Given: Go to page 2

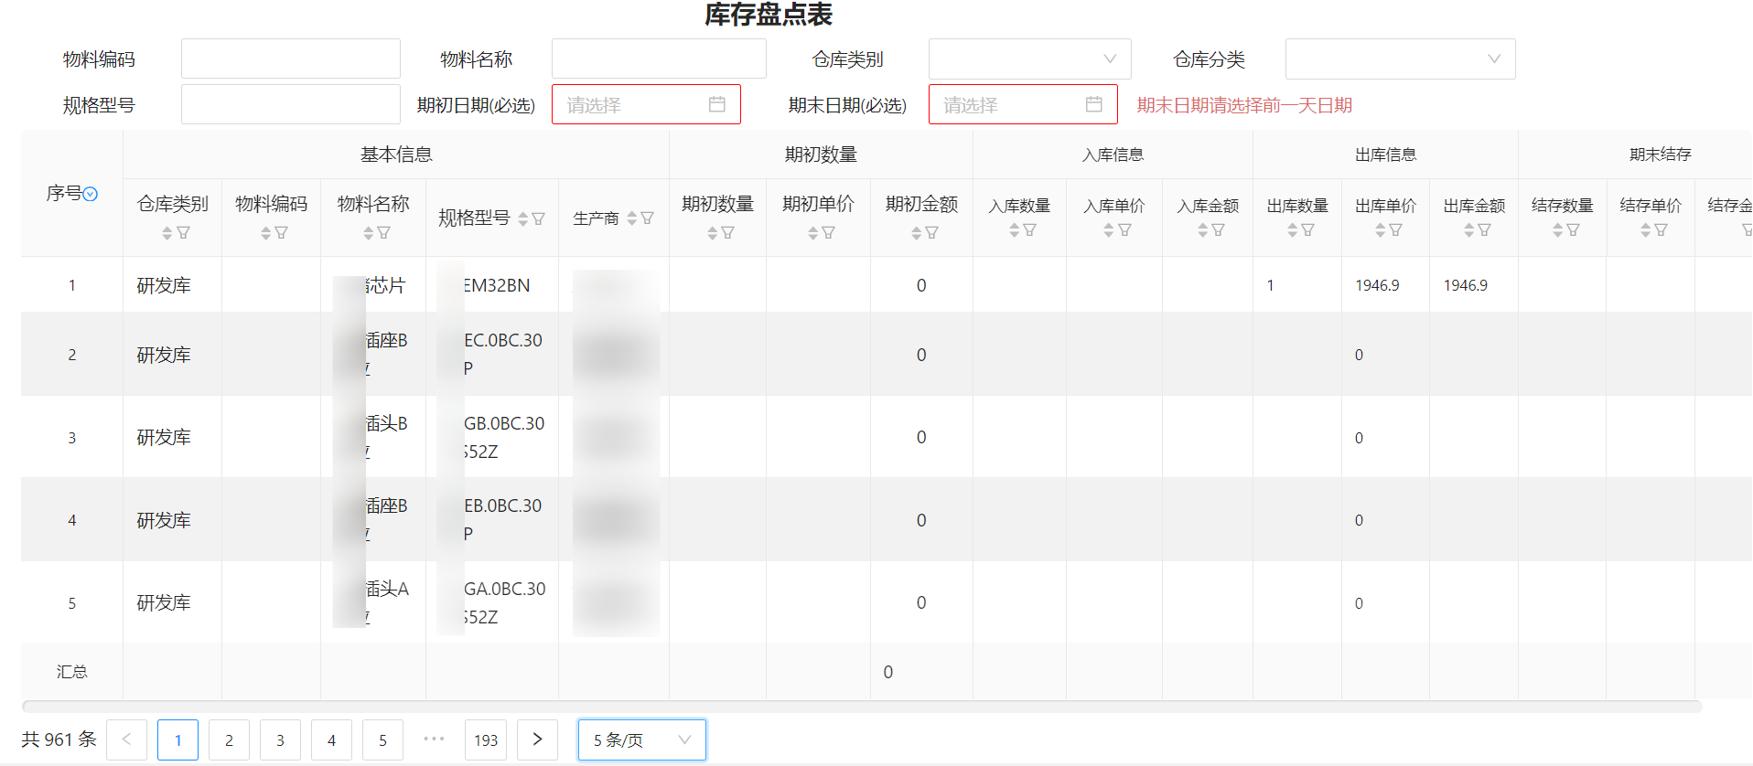Looking at the screenshot, I should pos(229,739).
